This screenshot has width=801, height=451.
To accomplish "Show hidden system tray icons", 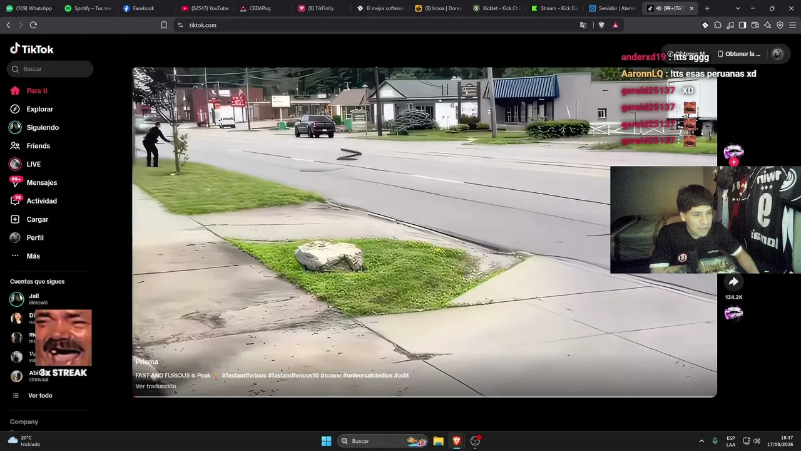I will [x=702, y=441].
